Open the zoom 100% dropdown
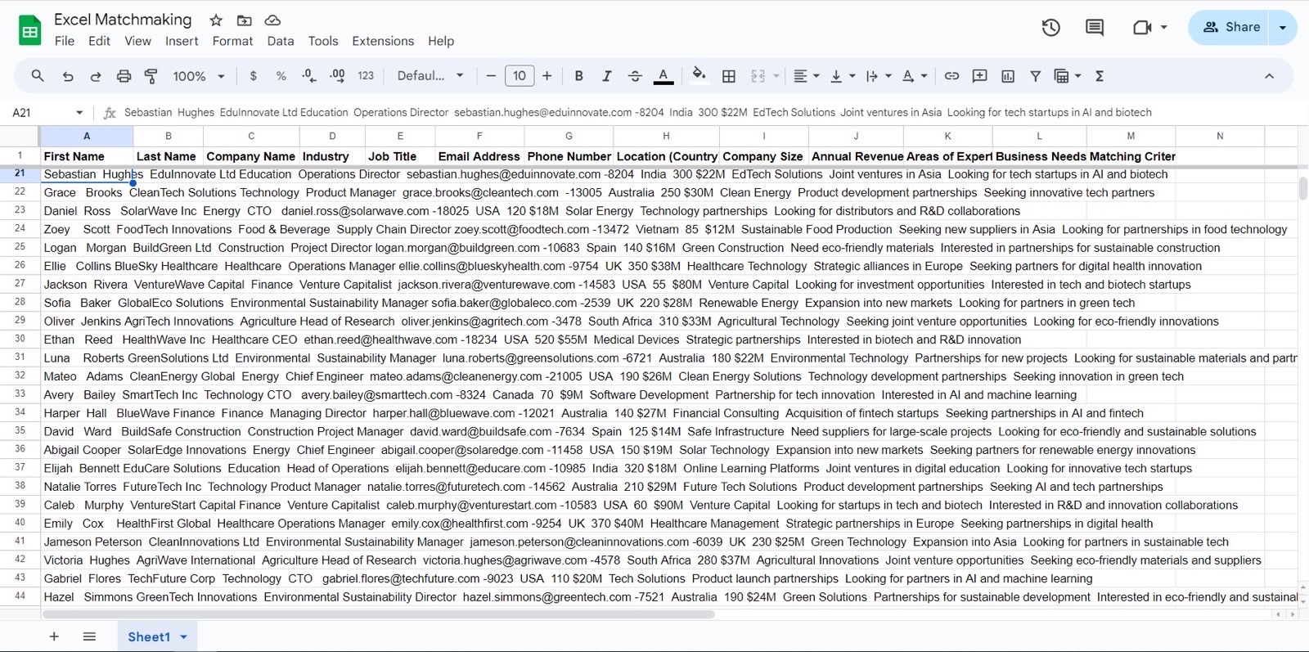 tap(199, 76)
